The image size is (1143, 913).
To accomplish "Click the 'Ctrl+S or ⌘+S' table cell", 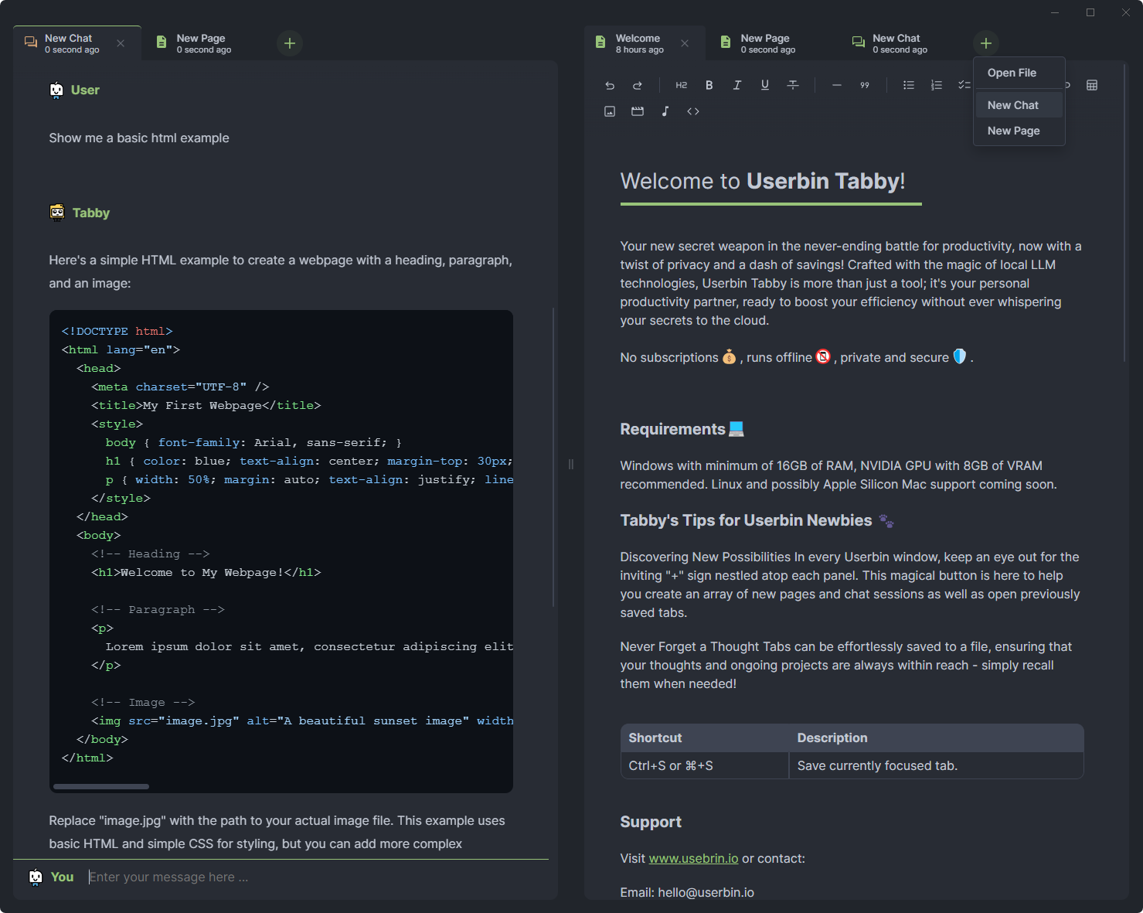I will [704, 765].
